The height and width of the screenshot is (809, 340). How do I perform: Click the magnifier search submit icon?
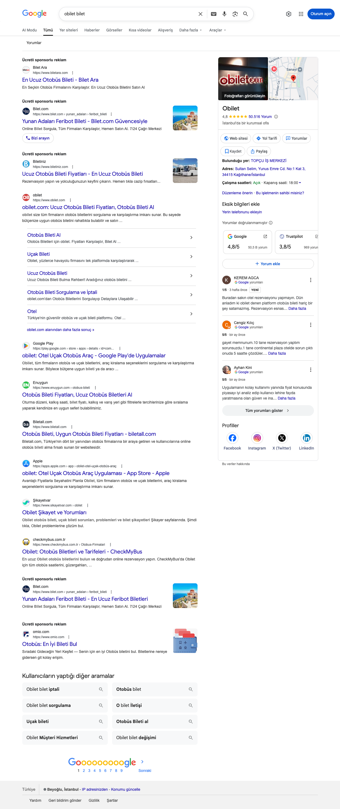point(246,14)
